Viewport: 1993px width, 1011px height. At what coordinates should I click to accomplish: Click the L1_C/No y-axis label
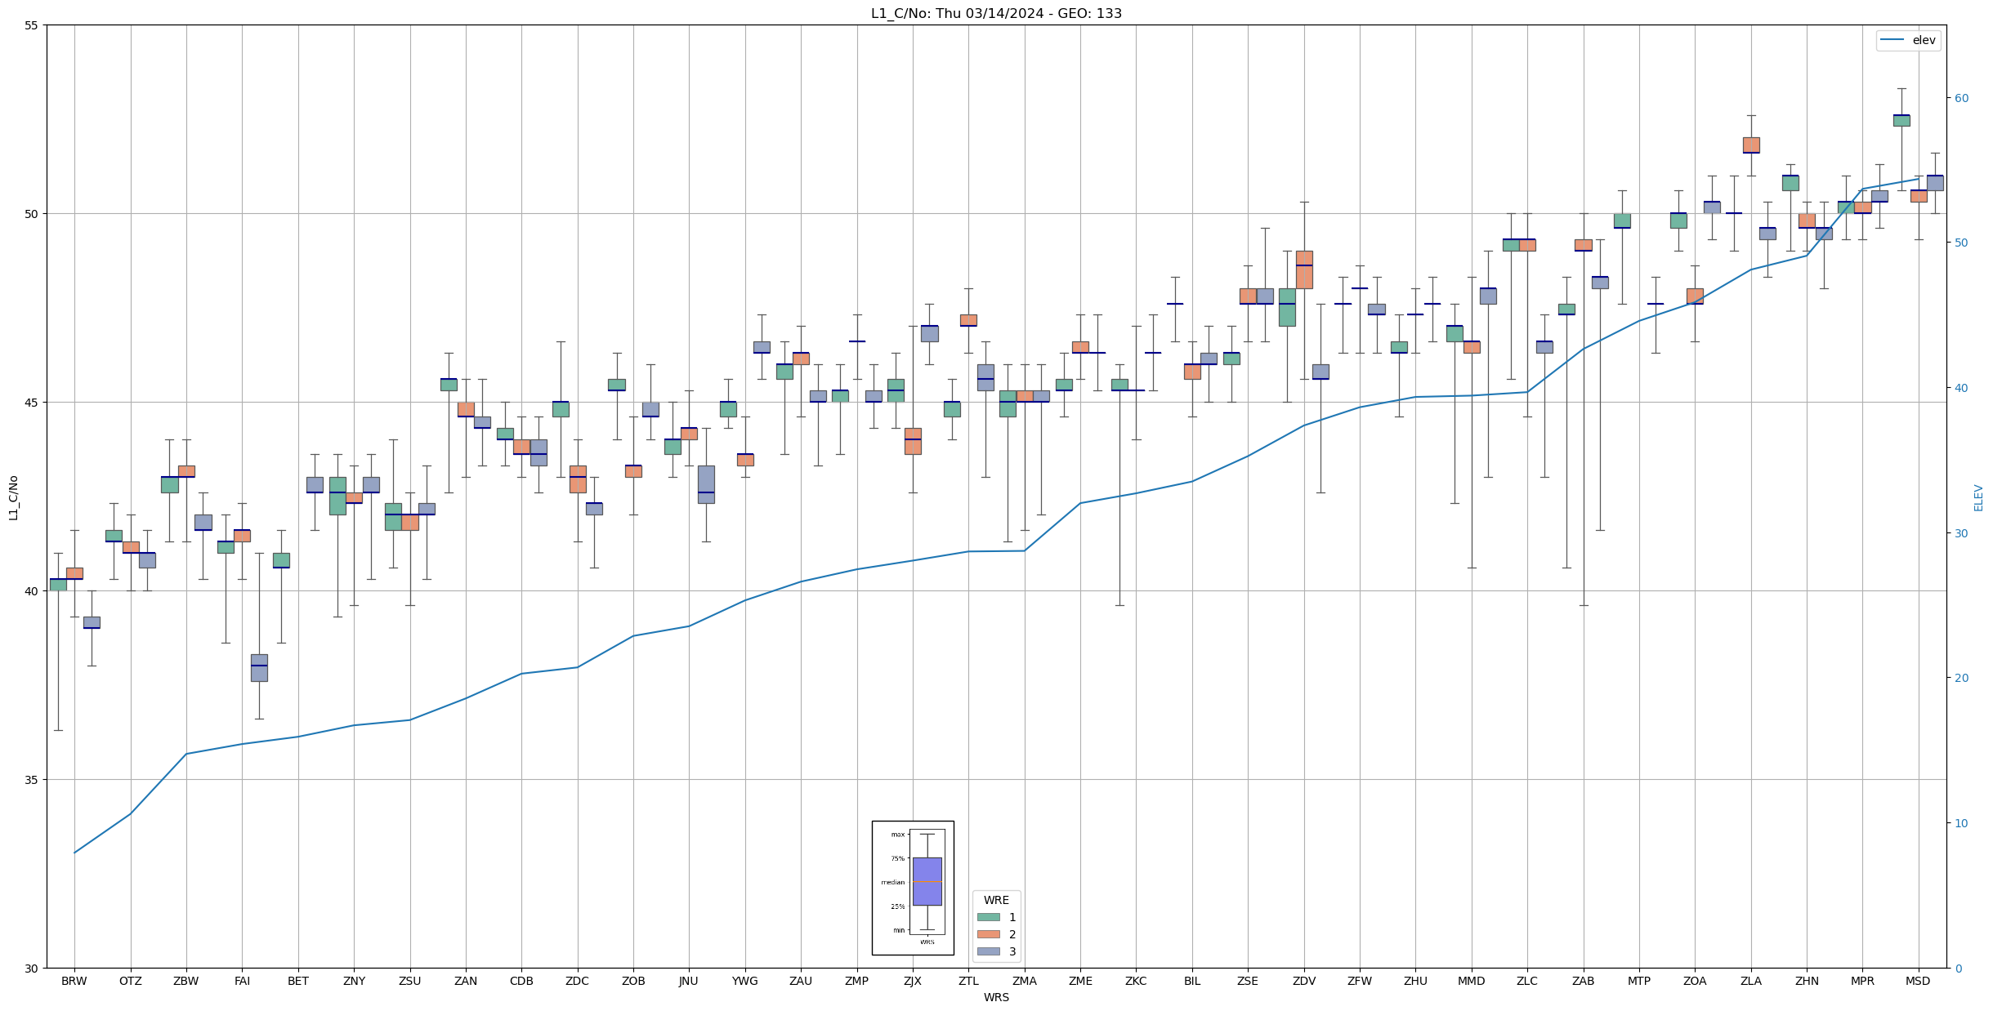13,497
